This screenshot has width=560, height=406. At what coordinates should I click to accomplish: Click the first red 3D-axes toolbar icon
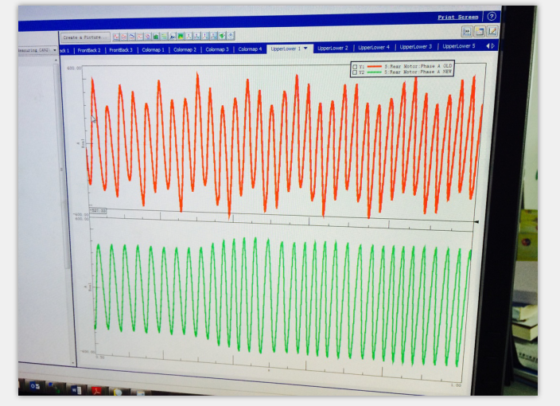tap(189, 36)
